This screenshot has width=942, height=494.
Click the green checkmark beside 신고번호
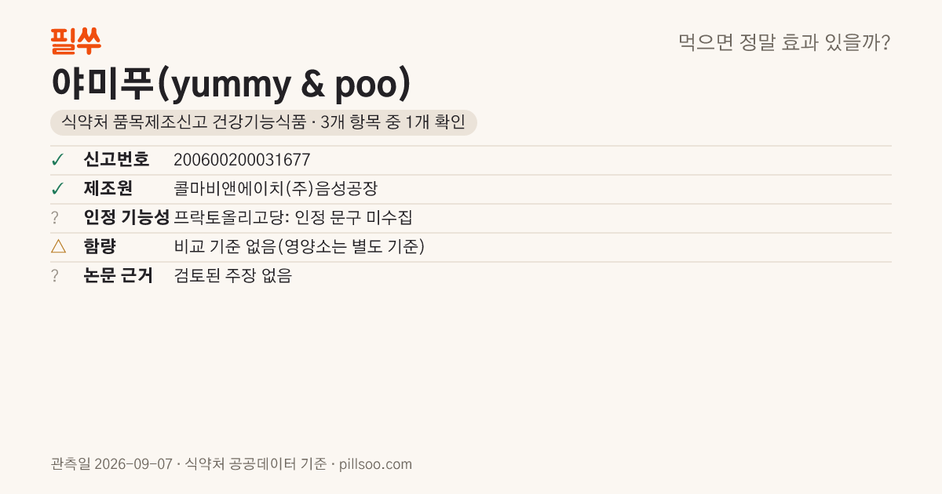point(57,160)
